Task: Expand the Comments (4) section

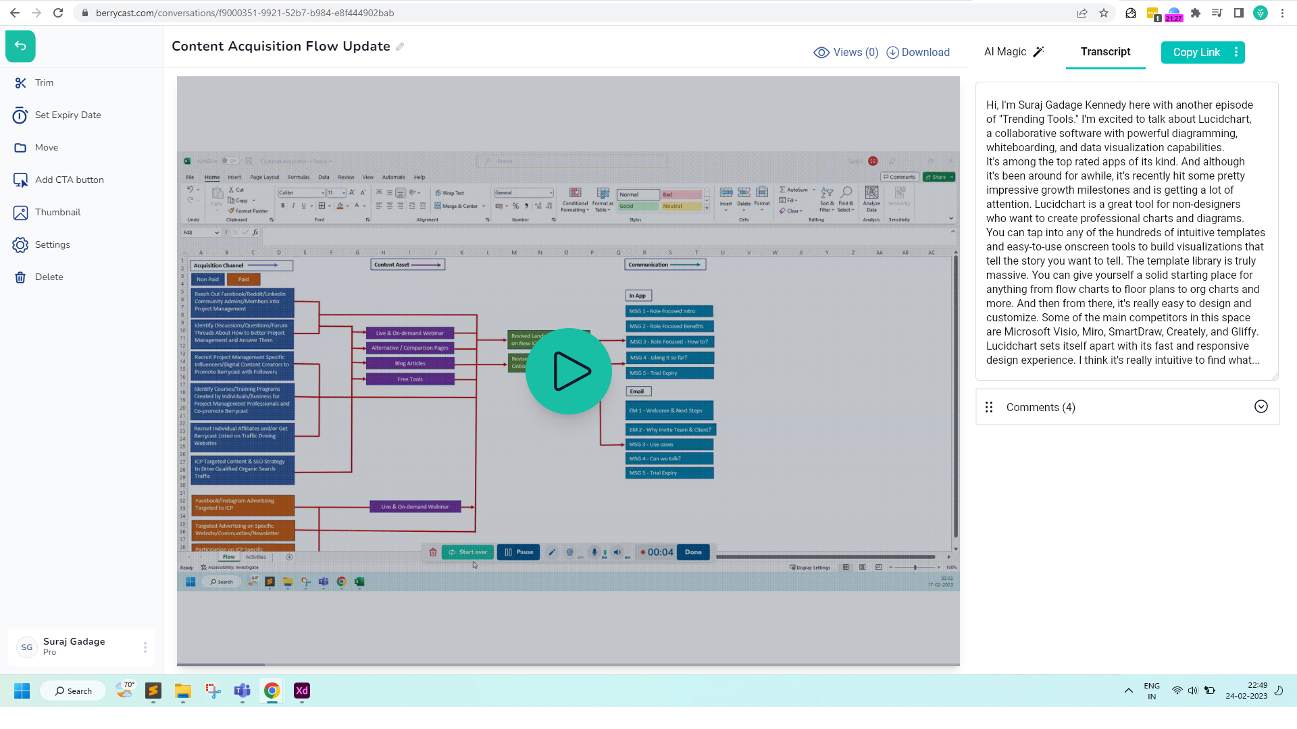Action: coord(1261,406)
